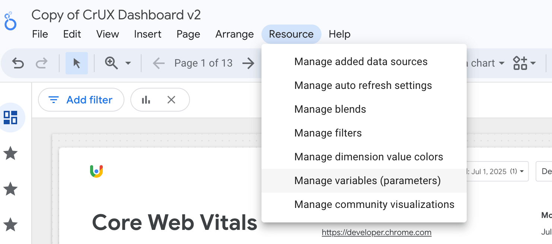Screen dimensions: 552x244
Task: Select Manage blends from Resource menu
Action: (330, 109)
